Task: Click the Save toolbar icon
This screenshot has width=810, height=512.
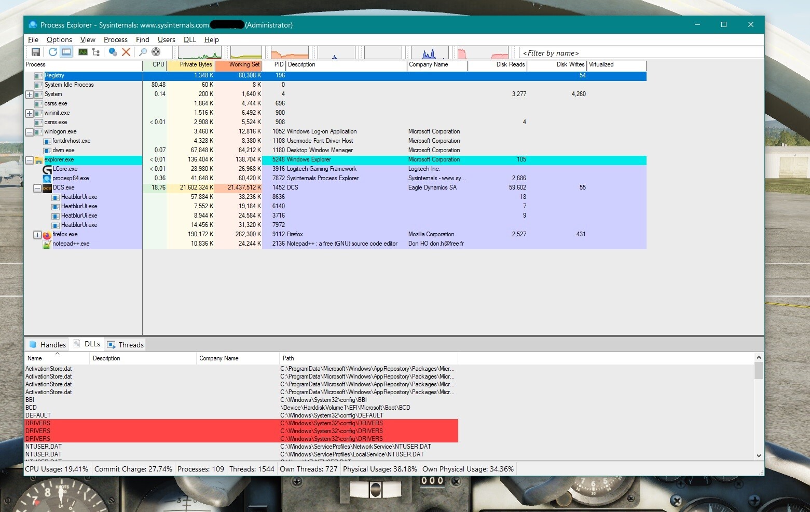Action: pos(36,52)
